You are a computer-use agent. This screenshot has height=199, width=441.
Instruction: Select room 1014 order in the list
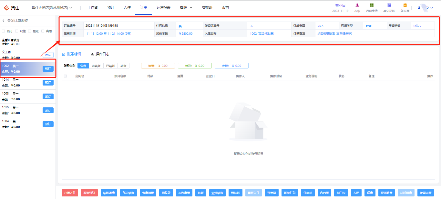[x=28, y=83]
